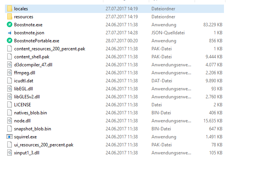The height and width of the screenshot is (170, 269).
Task: Click the size value 15.635 KB
Action: pyautogui.click(x=213, y=121)
